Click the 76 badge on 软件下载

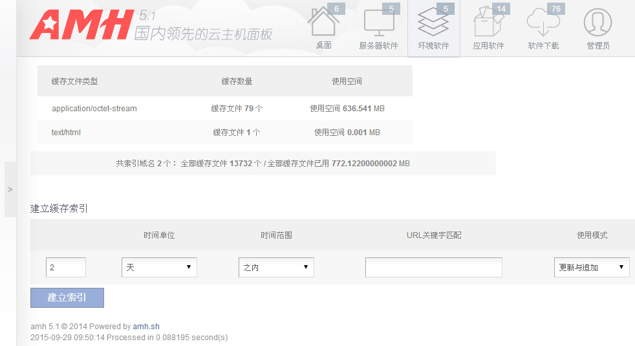pyautogui.click(x=555, y=8)
